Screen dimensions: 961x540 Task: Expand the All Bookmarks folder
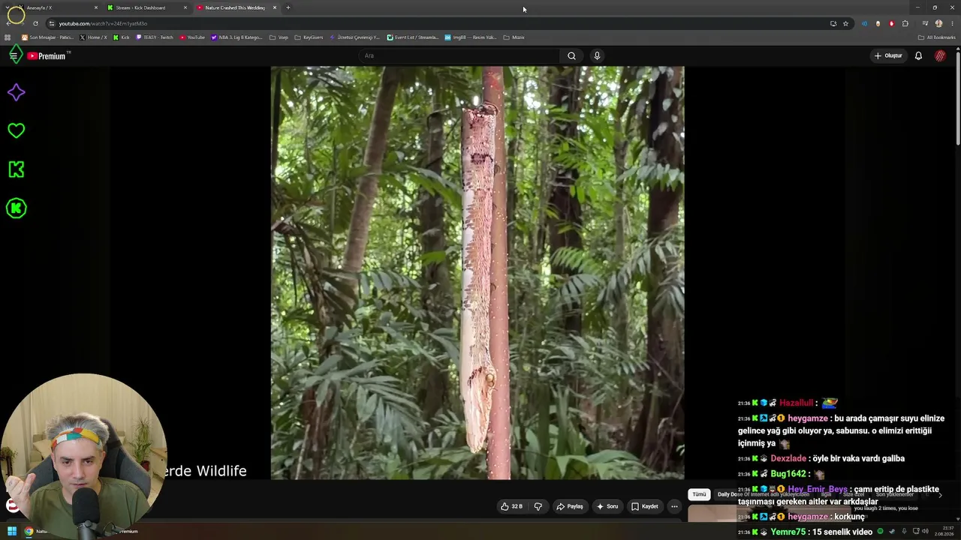936,37
